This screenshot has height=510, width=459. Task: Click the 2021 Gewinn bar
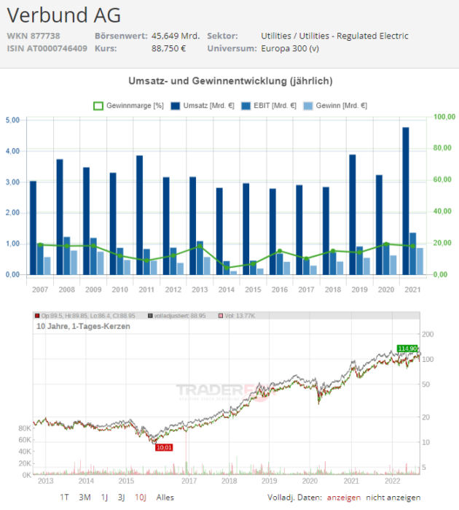click(x=420, y=261)
